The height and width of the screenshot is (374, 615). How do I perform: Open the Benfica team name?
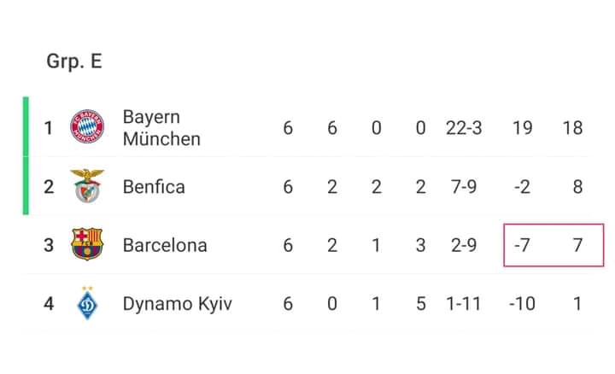click(x=154, y=187)
